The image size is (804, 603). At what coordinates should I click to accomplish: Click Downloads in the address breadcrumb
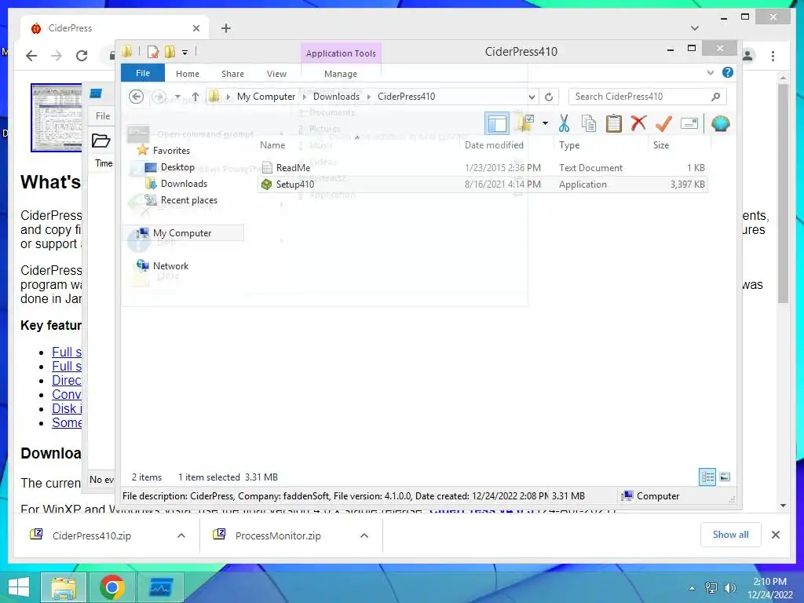pyautogui.click(x=336, y=97)
